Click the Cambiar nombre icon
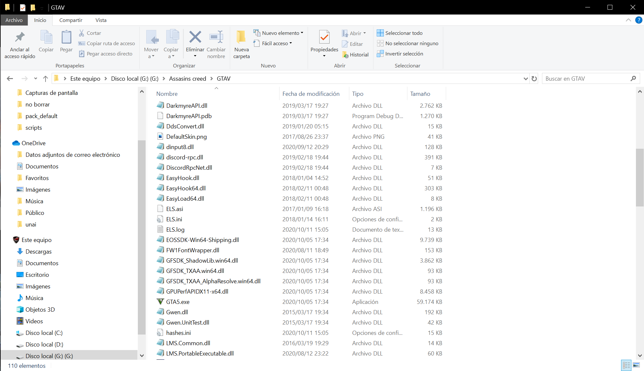 [x=216, y=37]
